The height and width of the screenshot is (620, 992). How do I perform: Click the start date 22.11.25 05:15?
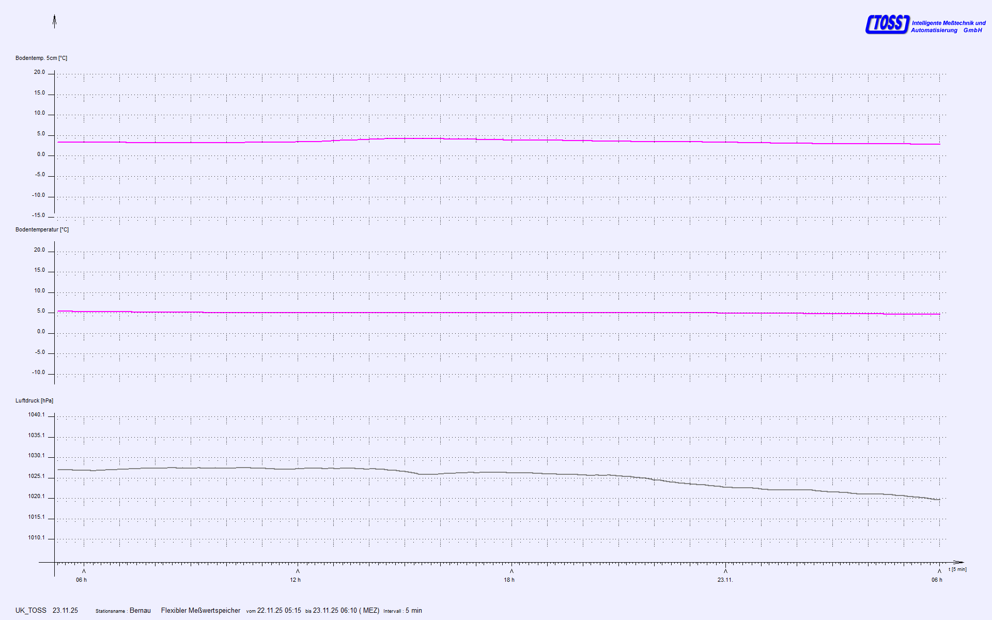[279, 611]
